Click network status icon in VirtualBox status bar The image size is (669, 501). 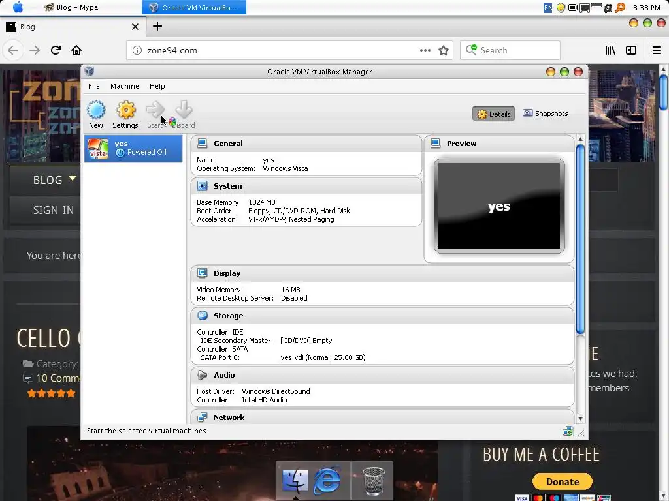click(x=568, y=431)
